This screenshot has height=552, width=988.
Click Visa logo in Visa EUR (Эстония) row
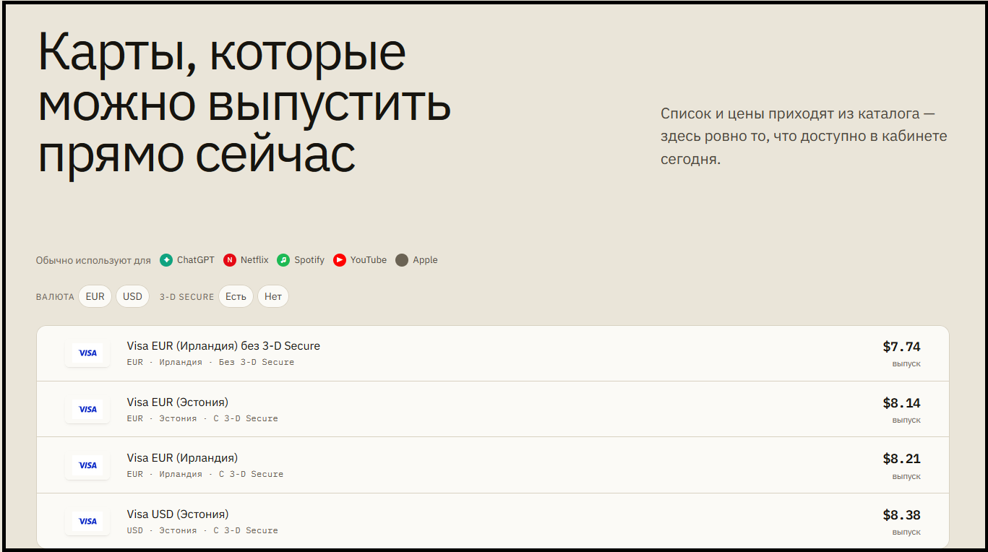click(x=87, y=410)
